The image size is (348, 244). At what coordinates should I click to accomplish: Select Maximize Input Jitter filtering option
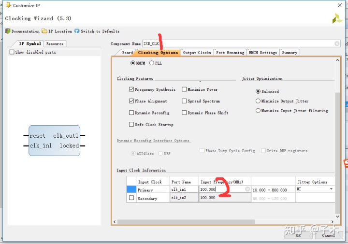coord(258,111)
